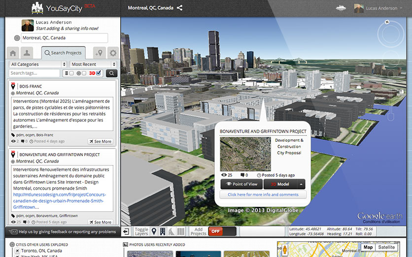Viewport: 412px width, 257px height.
Task: Open See More for BOIS-FRANC
Action: coord(101,141)
